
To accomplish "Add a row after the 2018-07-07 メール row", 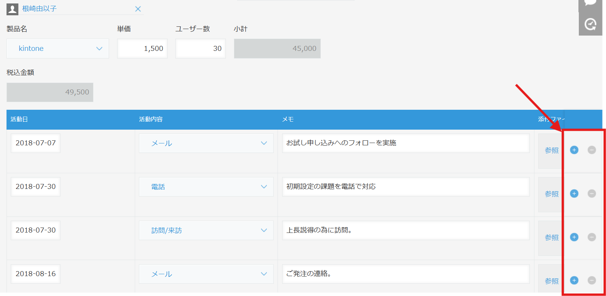I will point(574,150).
